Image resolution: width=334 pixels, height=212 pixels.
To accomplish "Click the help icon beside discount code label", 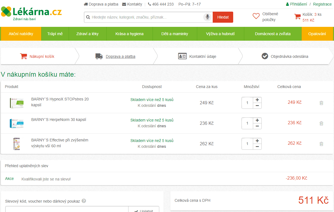I will [x=84, y=201].
